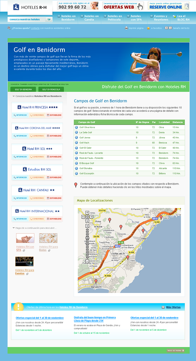Screen dimensions: 196x361
Task: Click info icon beside Golf Ifach
Action: [x=76, y=143]
